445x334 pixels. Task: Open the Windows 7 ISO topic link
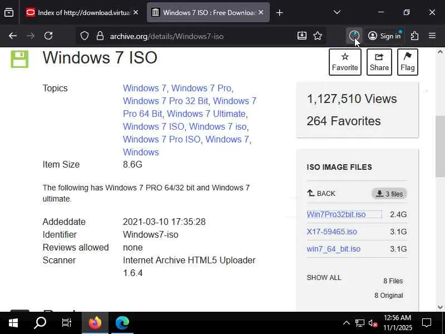[154, 126]
